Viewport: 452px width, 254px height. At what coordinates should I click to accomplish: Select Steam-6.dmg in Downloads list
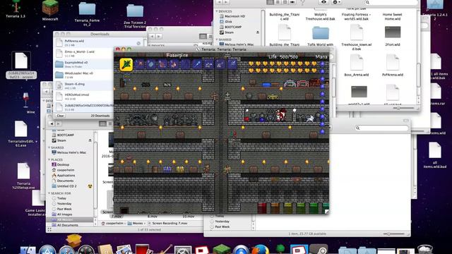tap(84, 85)
